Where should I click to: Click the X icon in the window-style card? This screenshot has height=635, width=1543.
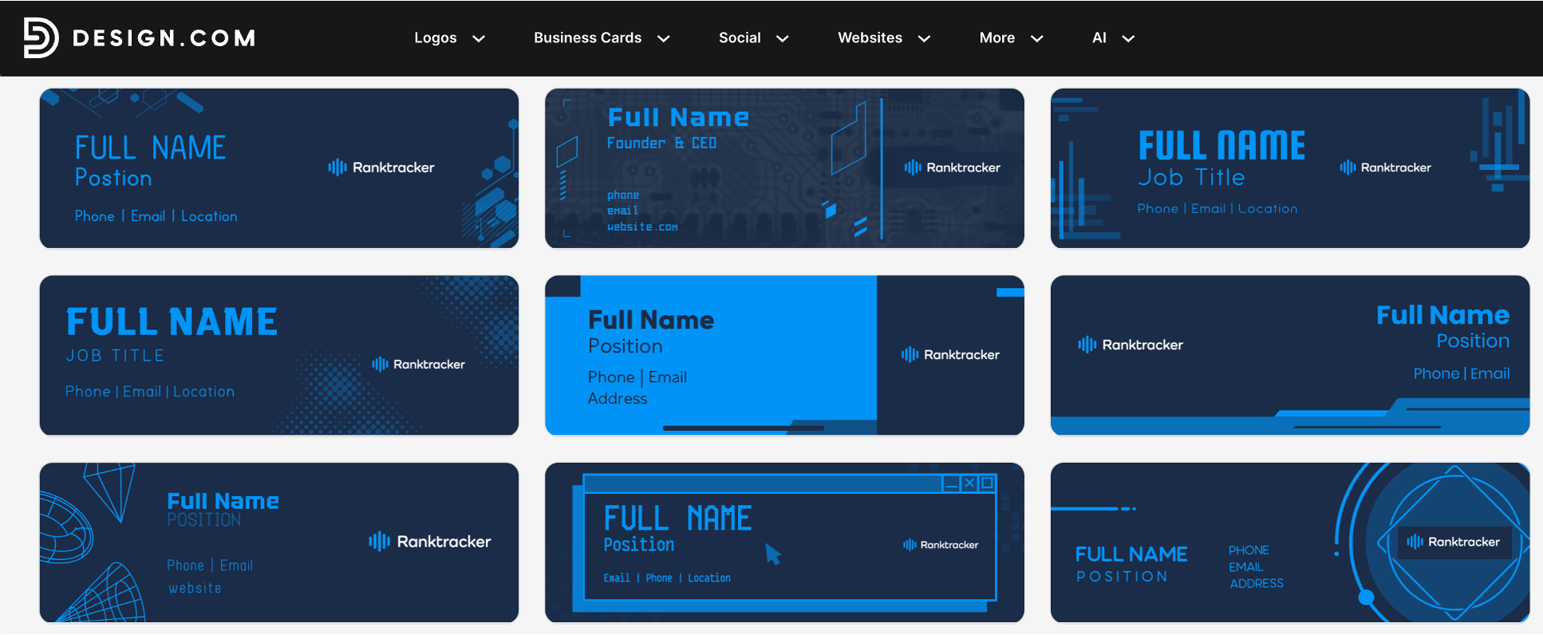point(969,483)
